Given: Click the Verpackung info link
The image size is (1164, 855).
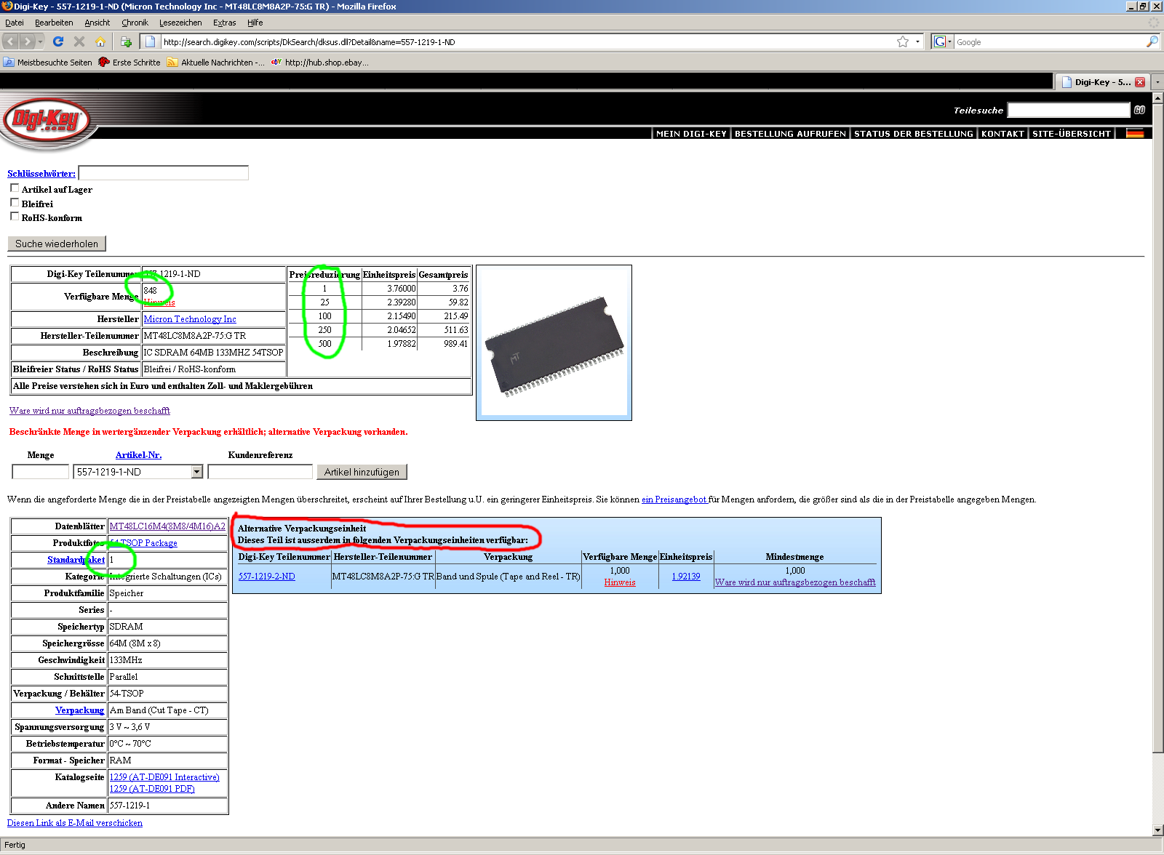Looking at the screenshot, I should click(x=79, y=710).
